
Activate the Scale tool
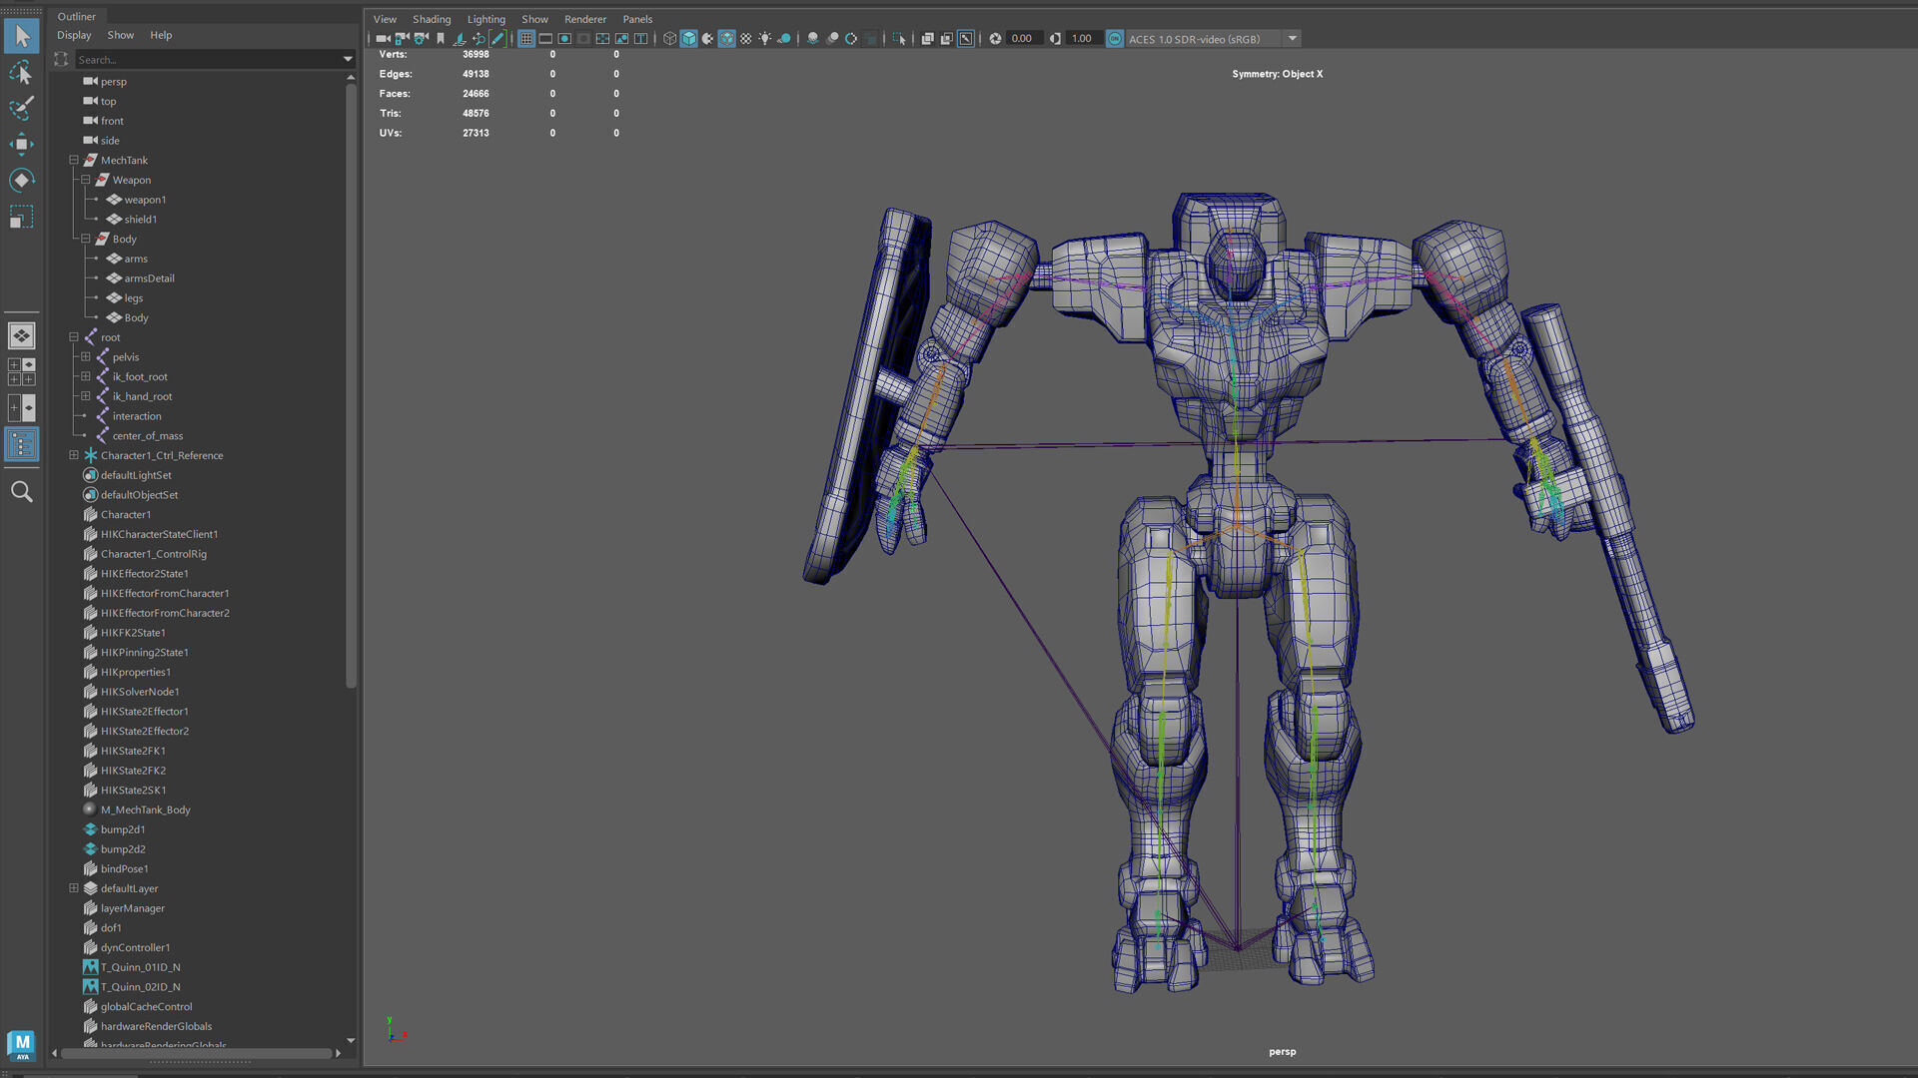click(x=21, y=216)
